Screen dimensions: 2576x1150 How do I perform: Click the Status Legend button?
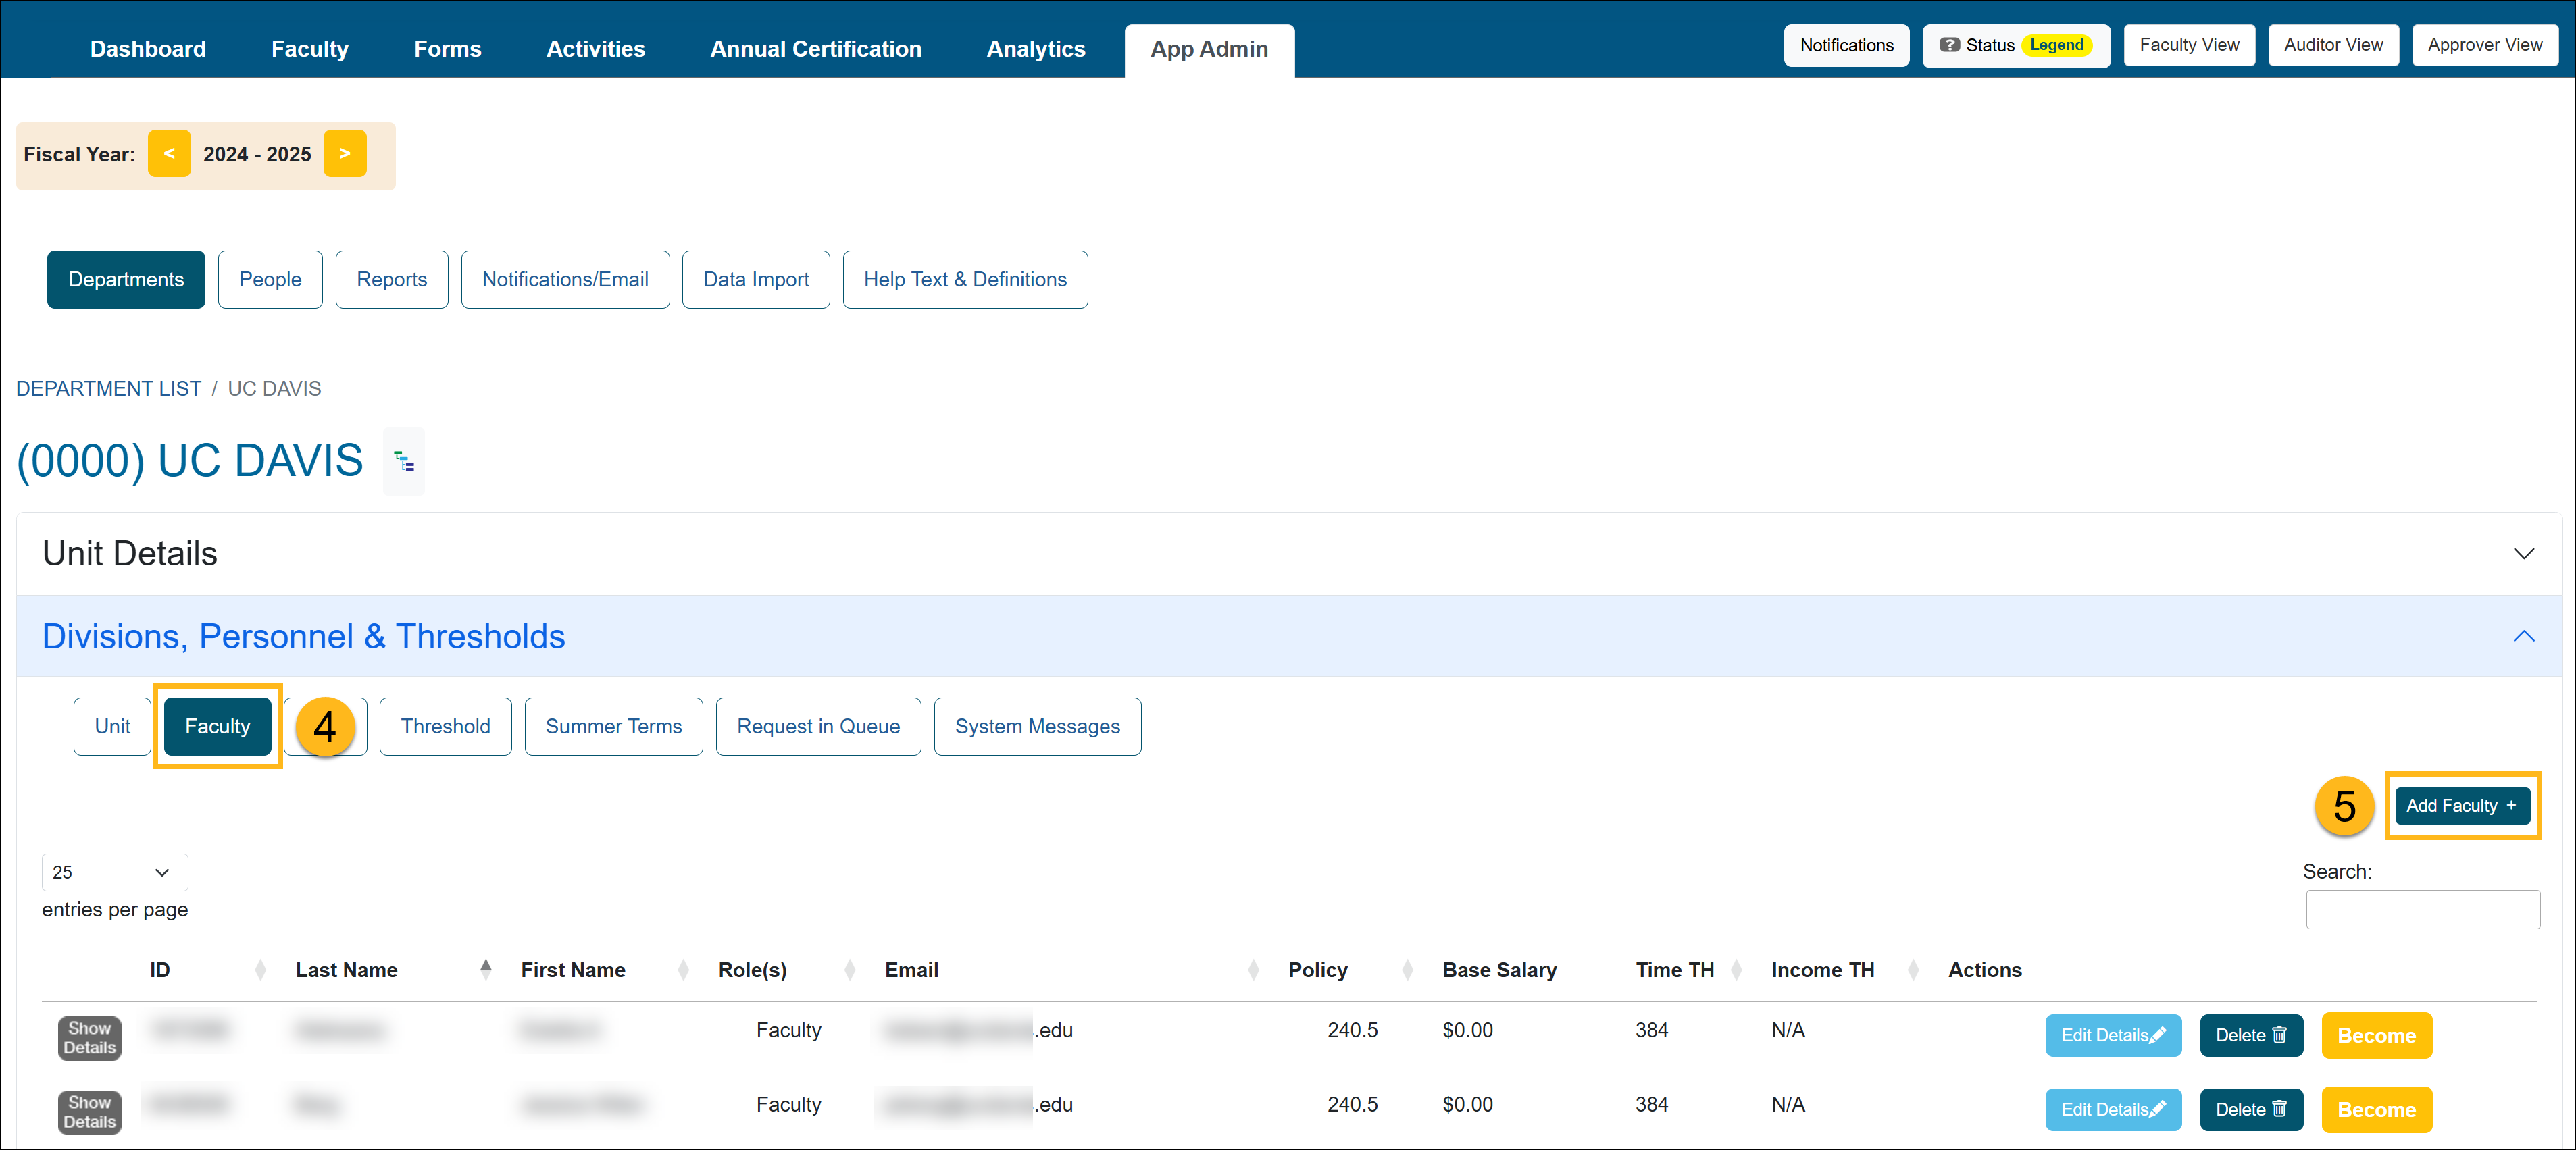[x=2015, y=46]
